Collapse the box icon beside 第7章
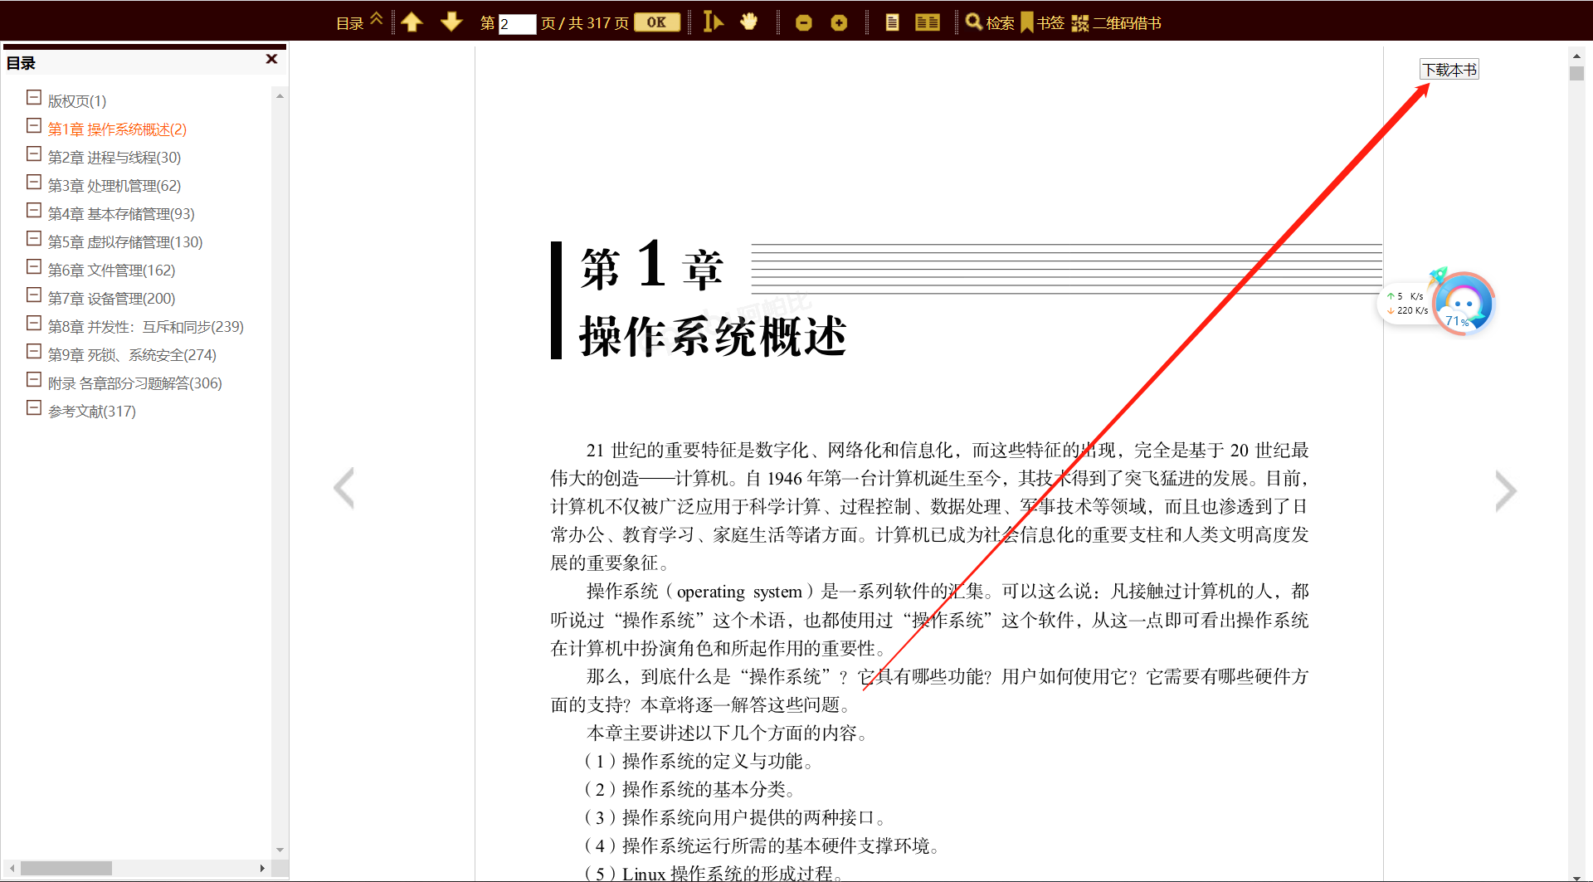1593x882 pixels. coord(34,295)
